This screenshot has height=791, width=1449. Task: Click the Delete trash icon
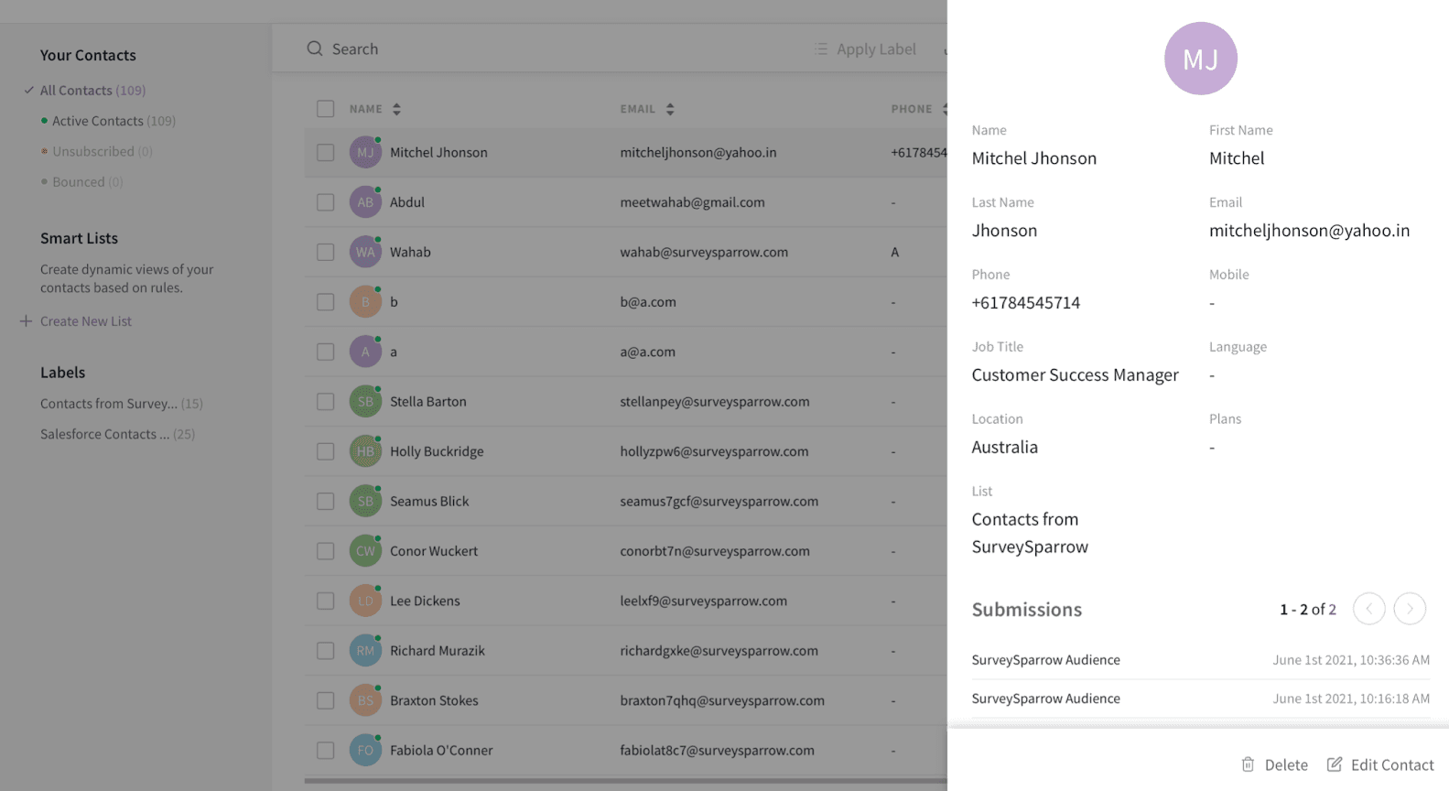1248,764
